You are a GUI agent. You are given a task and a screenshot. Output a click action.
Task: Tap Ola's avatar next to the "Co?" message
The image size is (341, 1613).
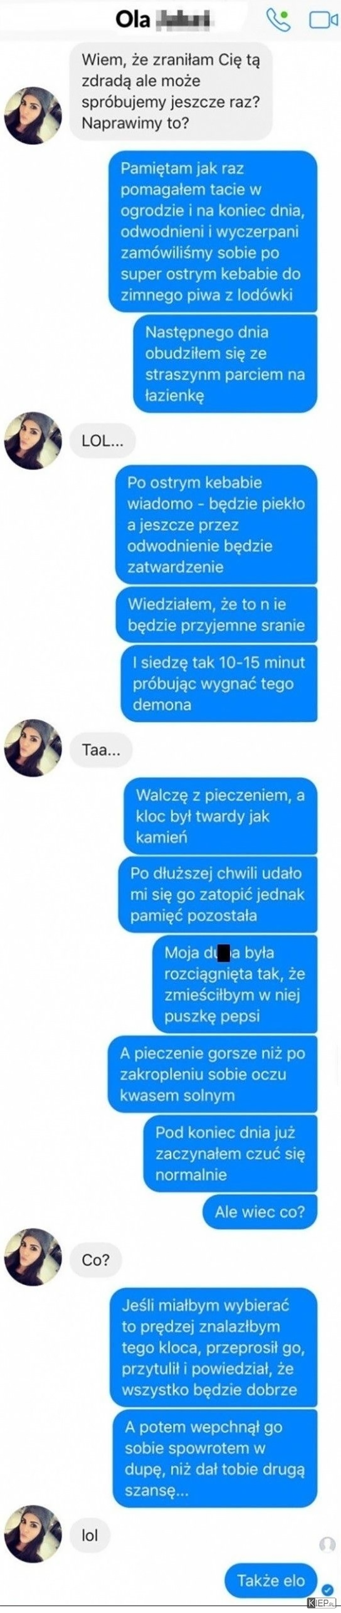pos(33,1257)
